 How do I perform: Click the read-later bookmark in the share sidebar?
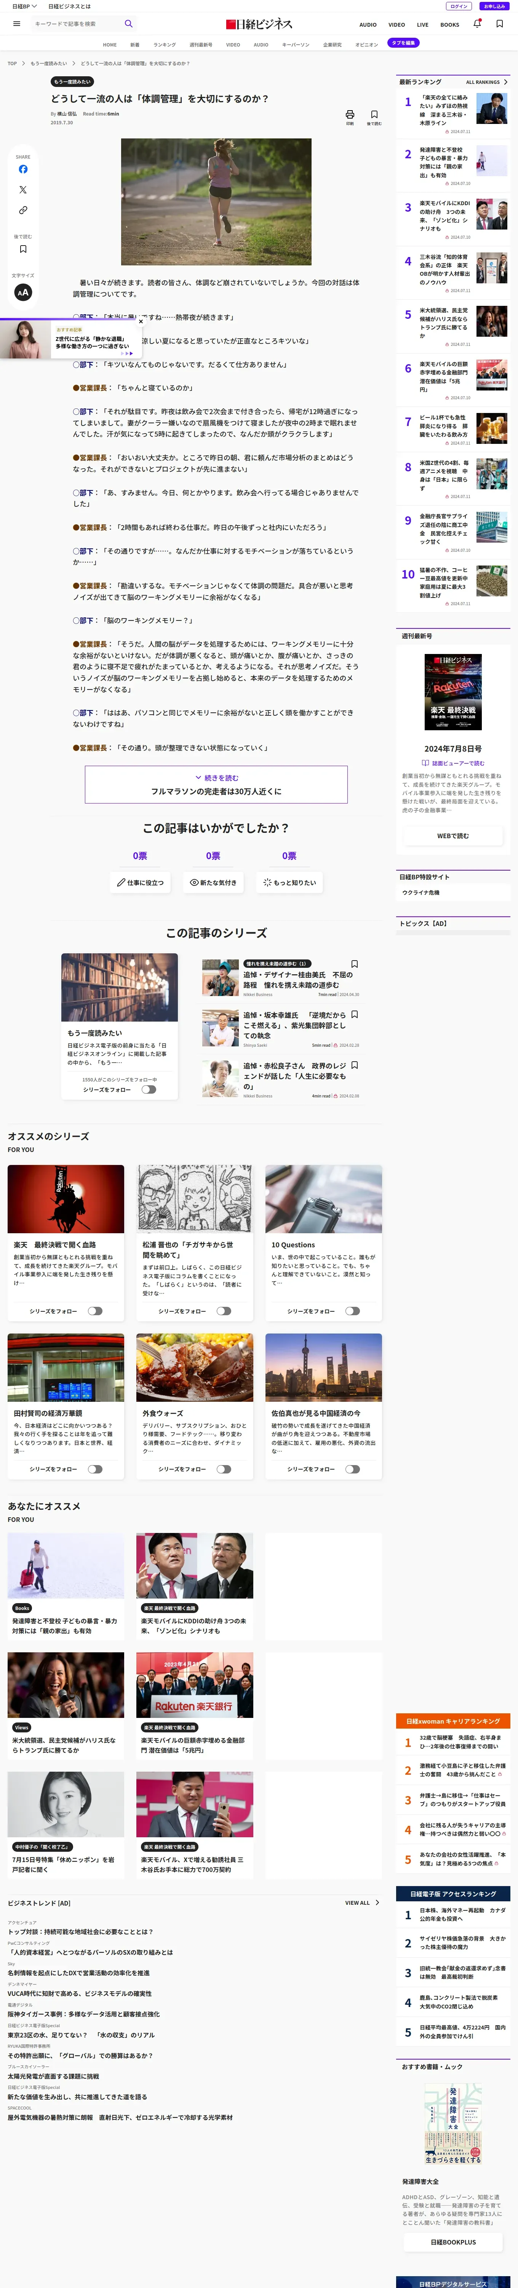tap(23, 250)
